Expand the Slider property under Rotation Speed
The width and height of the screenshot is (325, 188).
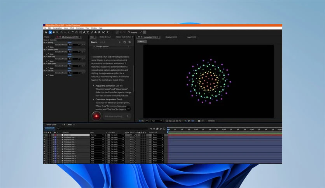click(x=46, y=54)
